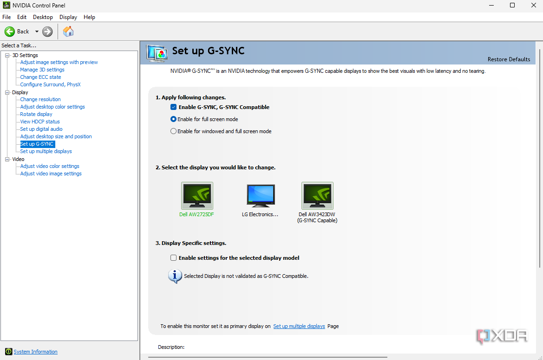
Task: Select the LG Electronics monitor icon
Action: 261,195
